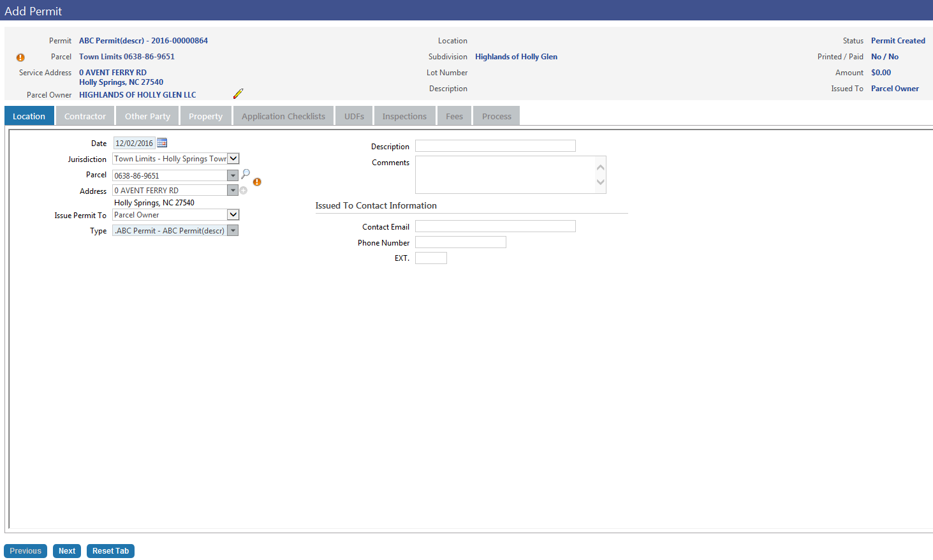
Task: Expand the Issue Permit To dropdown
Action: point(233,215)
